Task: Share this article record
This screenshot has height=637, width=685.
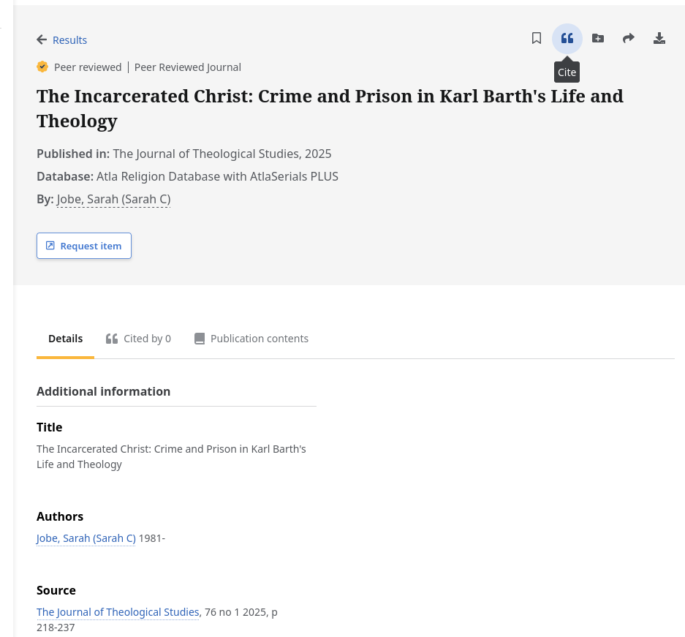Action: [629, 38]
